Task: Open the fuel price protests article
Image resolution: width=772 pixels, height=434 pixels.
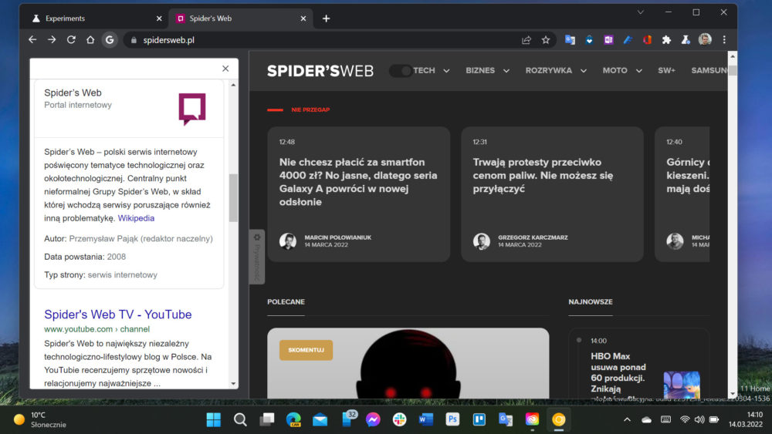Action: [x=543, y=176]
